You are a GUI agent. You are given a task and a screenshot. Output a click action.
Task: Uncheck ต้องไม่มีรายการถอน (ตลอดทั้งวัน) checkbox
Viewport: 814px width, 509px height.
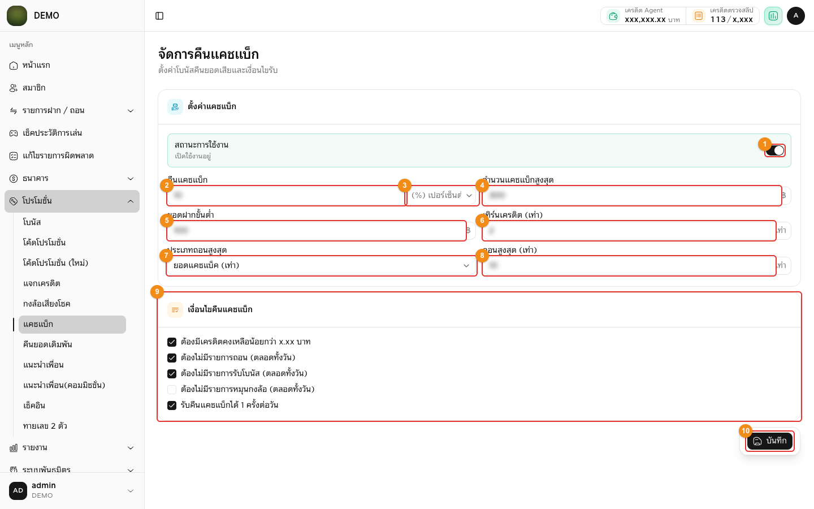(x=172, y=358)
